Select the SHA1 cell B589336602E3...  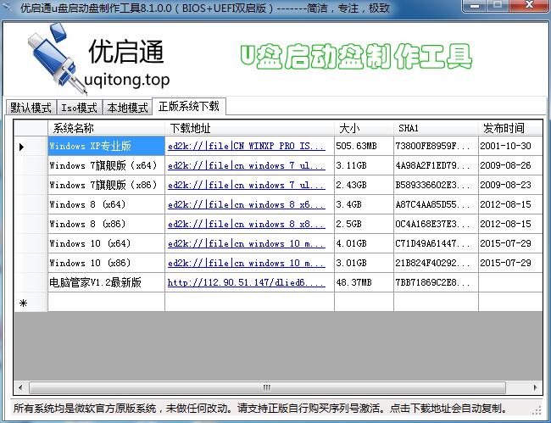(x=436, y=185)
